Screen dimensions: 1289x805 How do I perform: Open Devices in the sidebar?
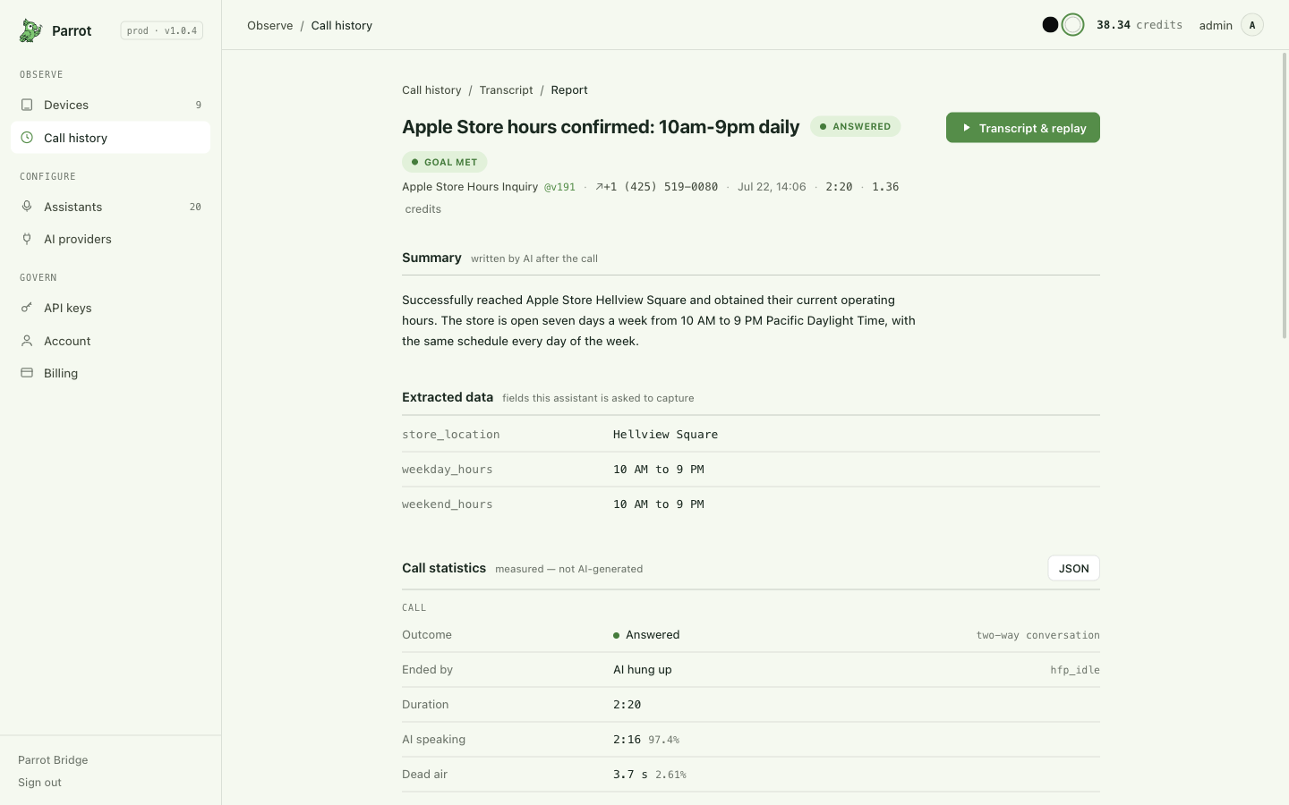point(110,105)
